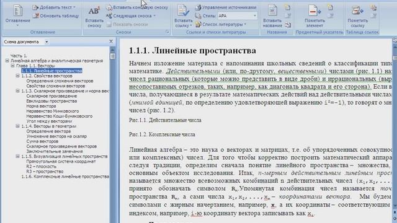The image size is (397, 223).
Task: Go to Прямоугольная система координат
Action: pyautogui.click(x=61, y=161)
